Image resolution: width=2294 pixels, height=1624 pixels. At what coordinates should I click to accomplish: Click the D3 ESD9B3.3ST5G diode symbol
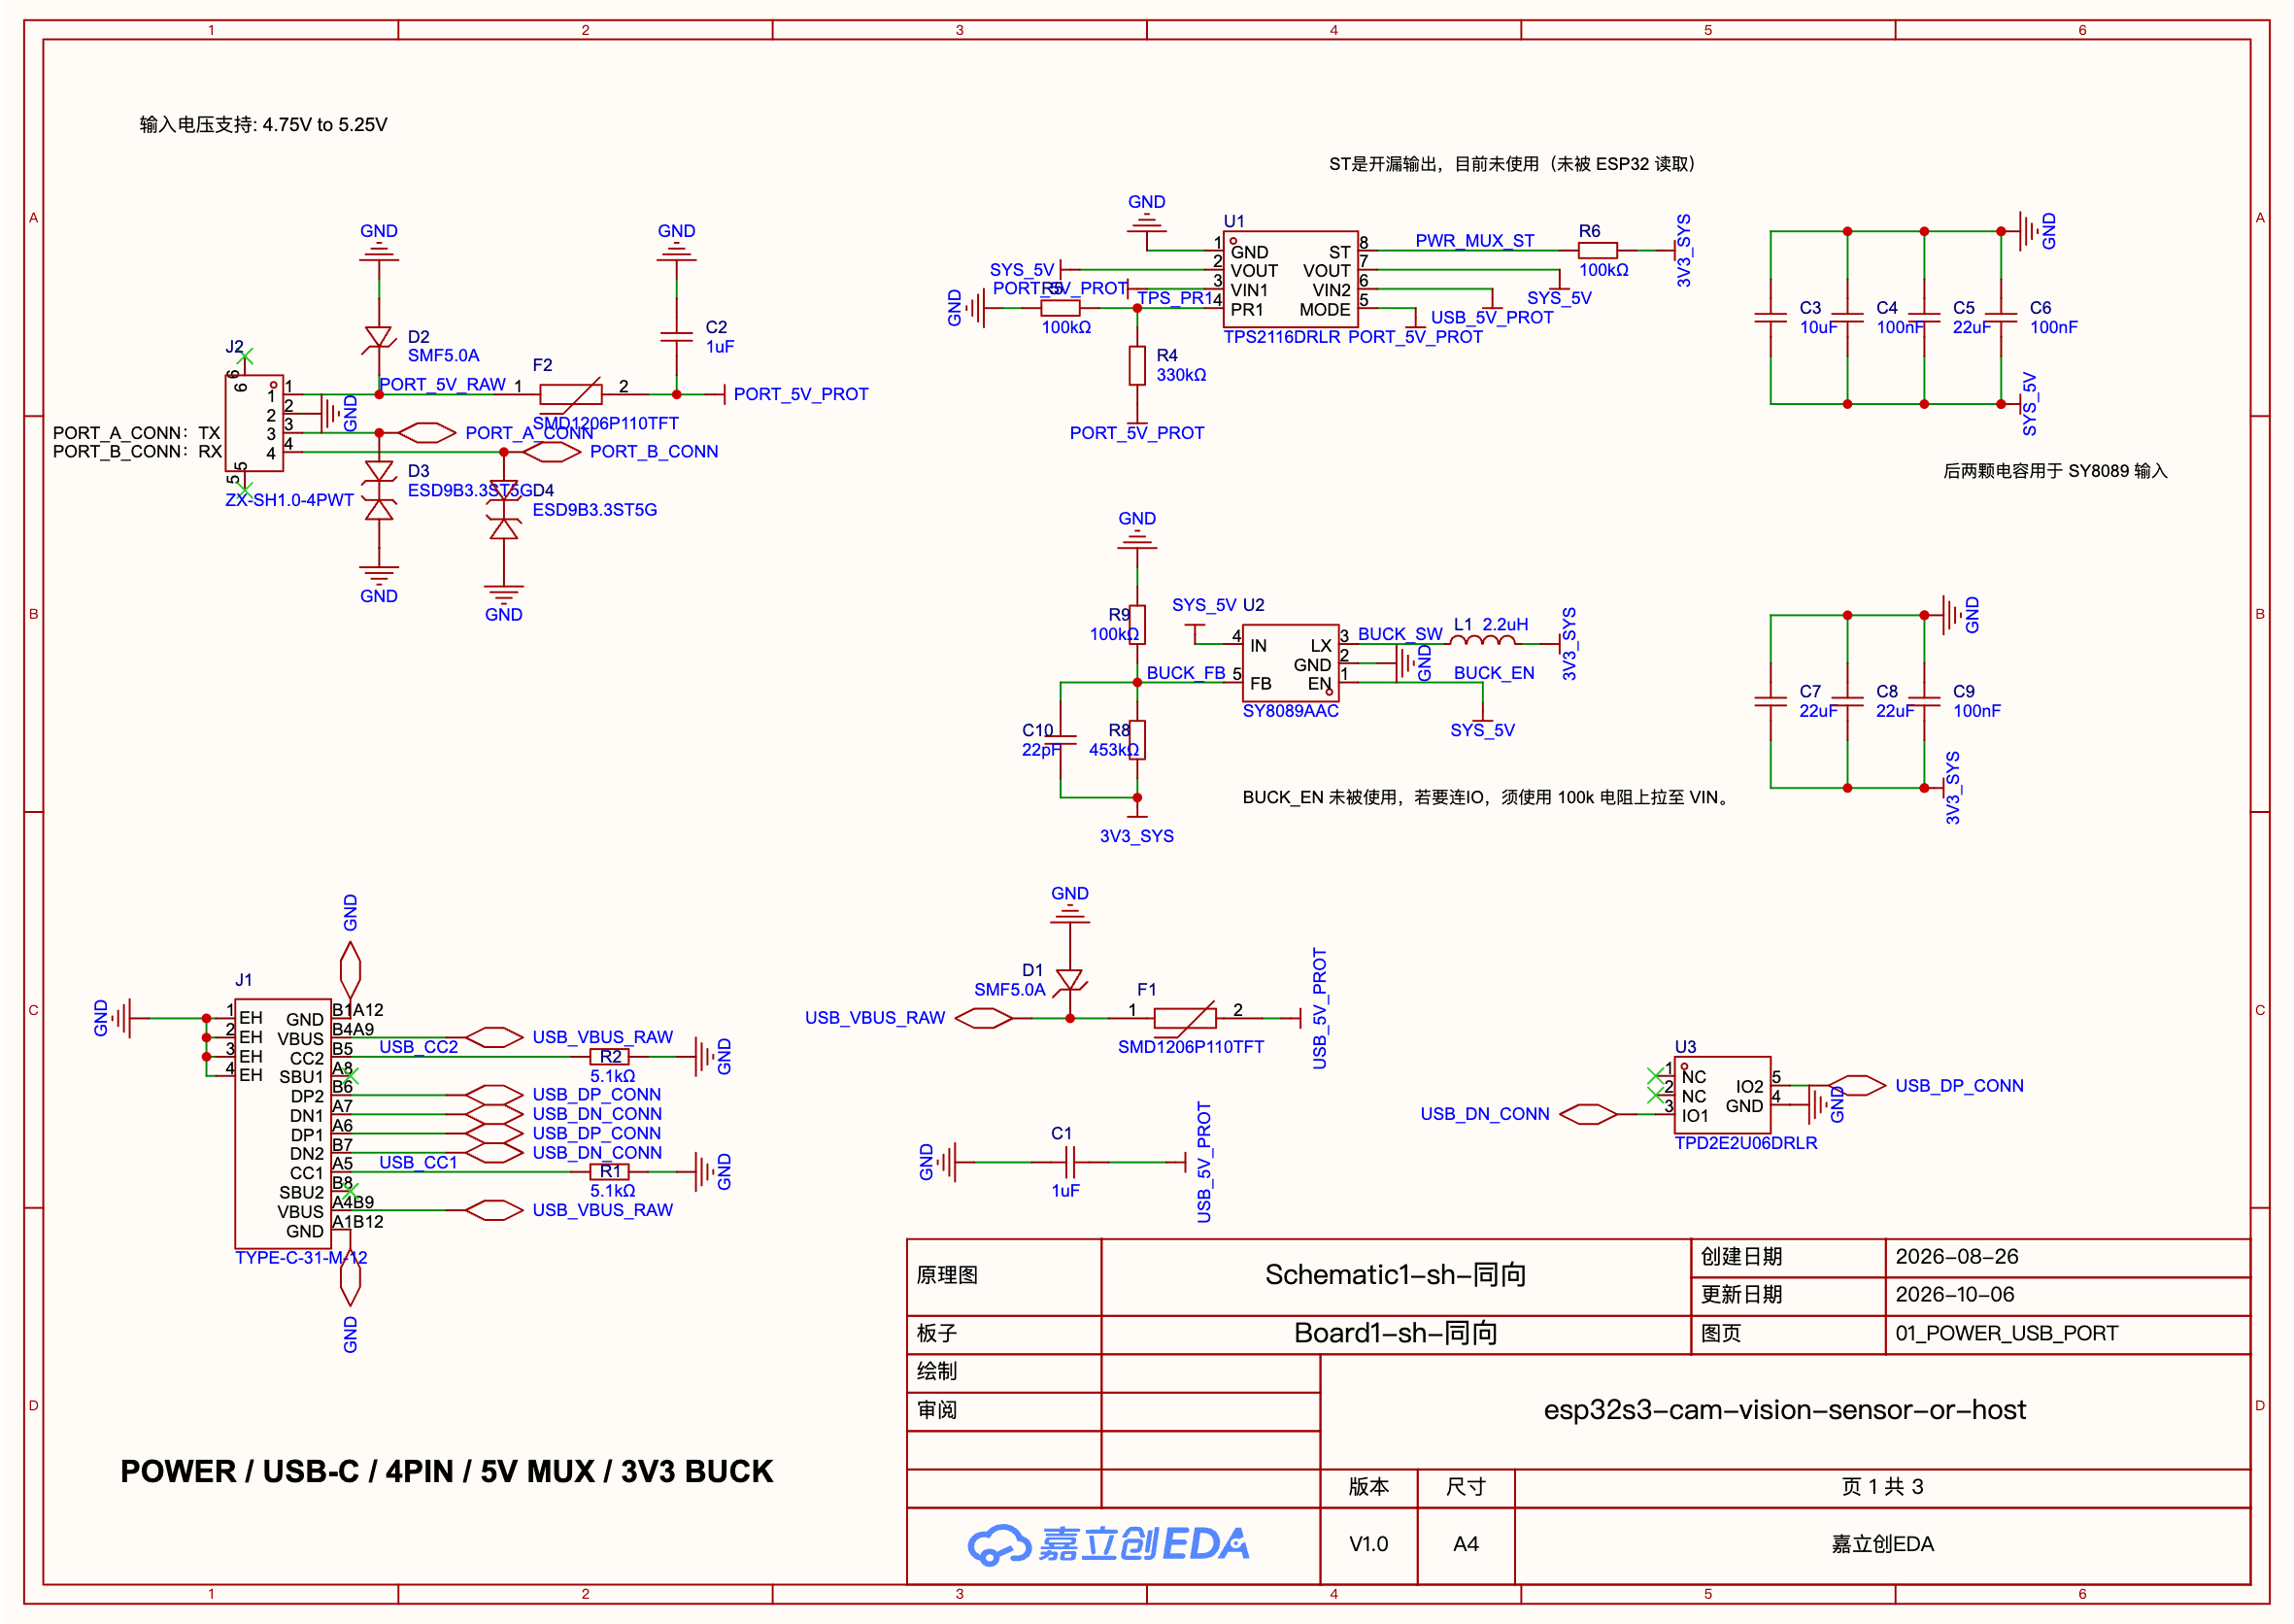(379, 490)
